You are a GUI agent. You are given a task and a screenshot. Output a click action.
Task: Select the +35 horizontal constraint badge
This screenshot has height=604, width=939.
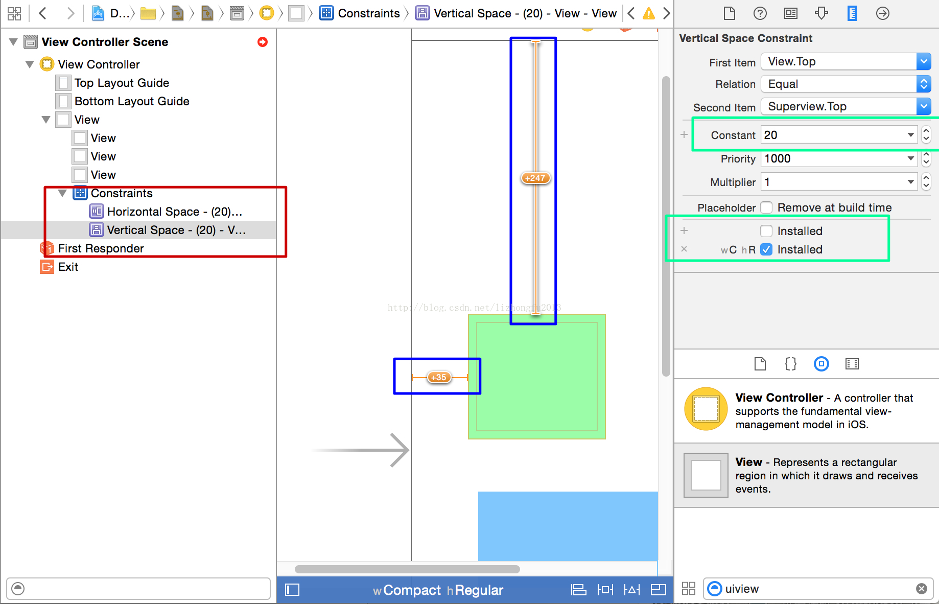point(439,377)
